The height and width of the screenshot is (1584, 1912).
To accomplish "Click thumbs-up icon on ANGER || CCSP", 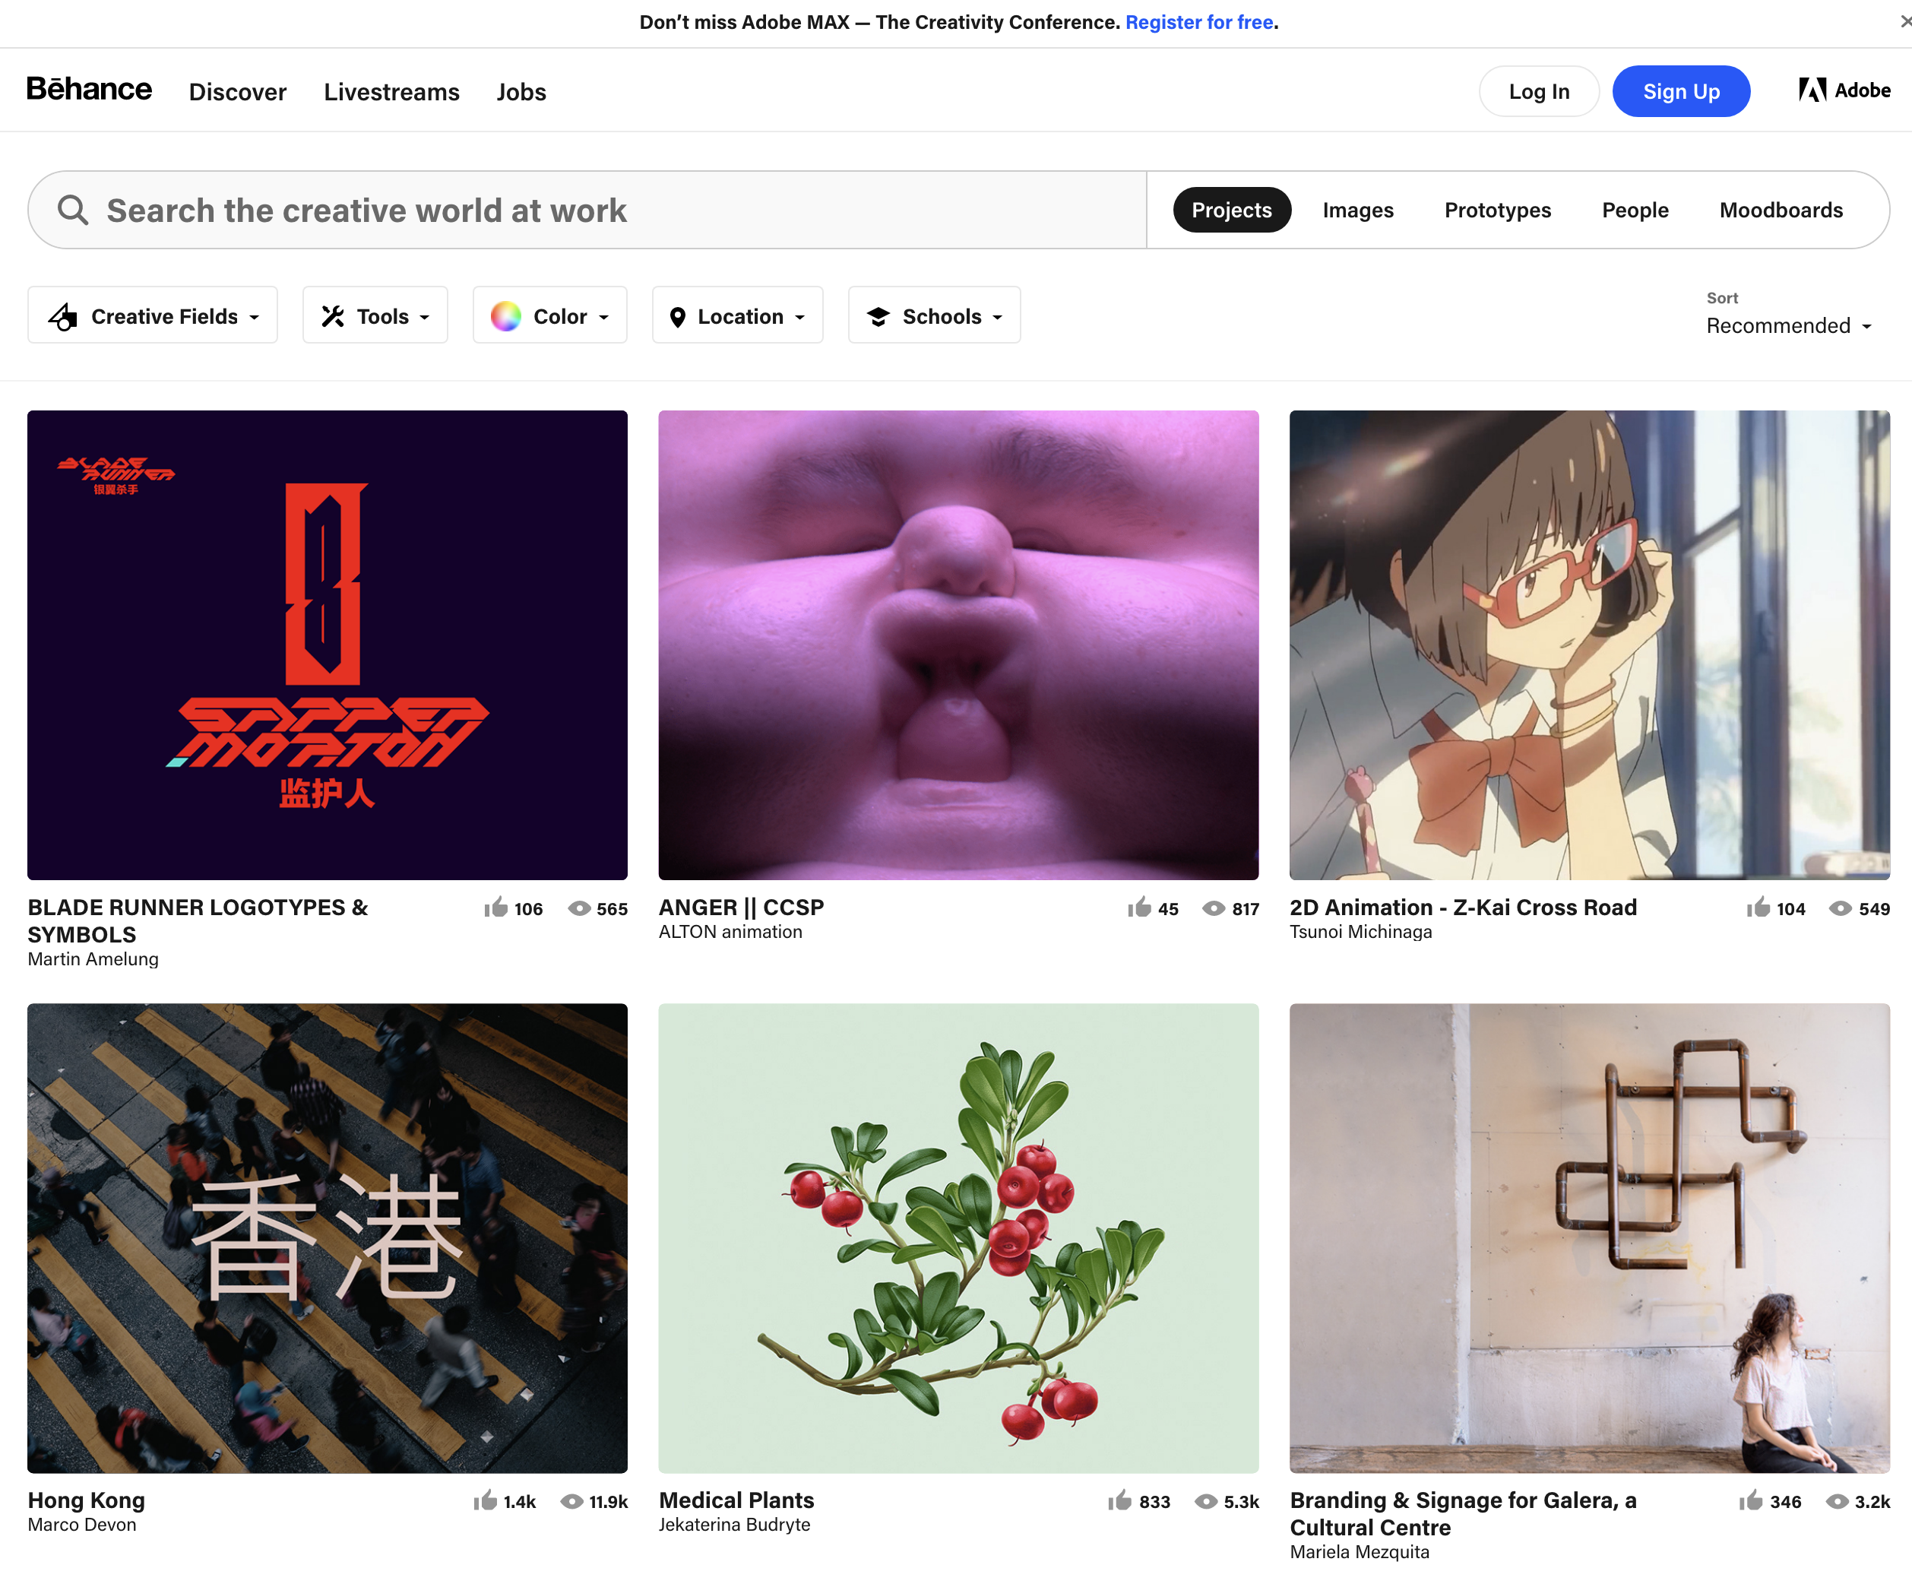I will tap(1139, 908).
